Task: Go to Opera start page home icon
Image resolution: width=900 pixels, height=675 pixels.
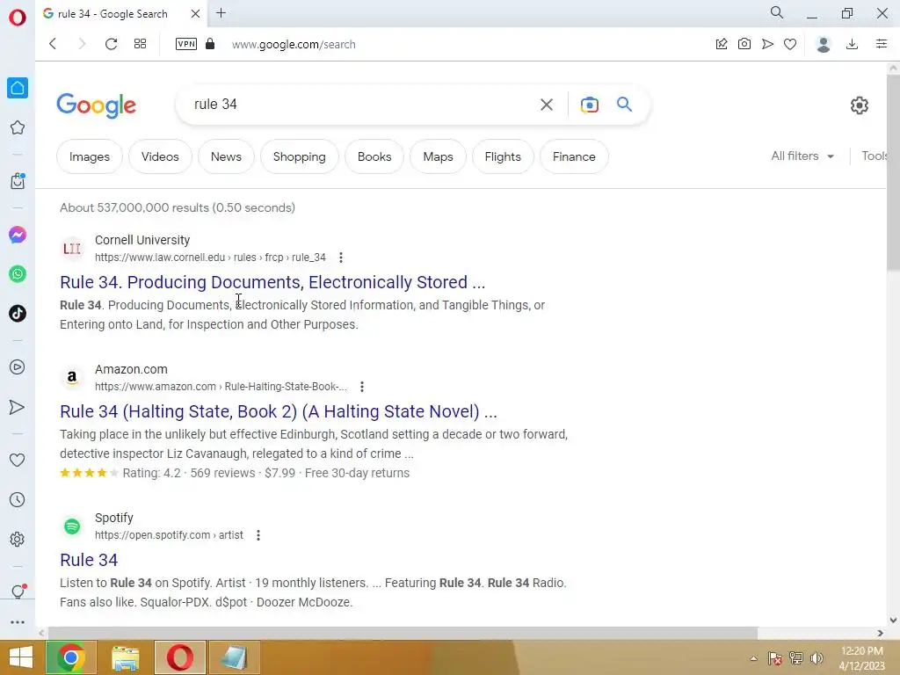Action: [18, 88]
